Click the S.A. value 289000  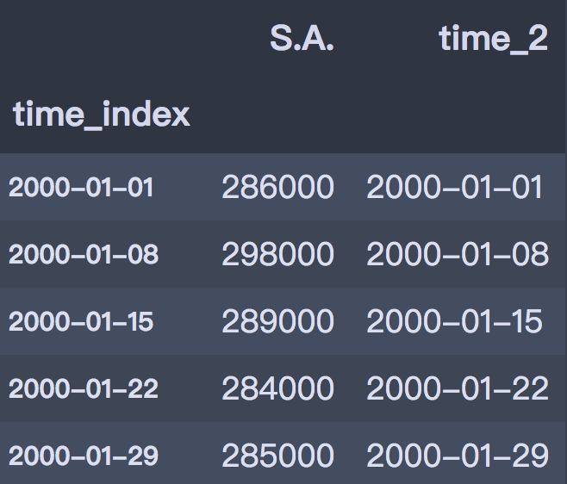[x=277, y=321]
